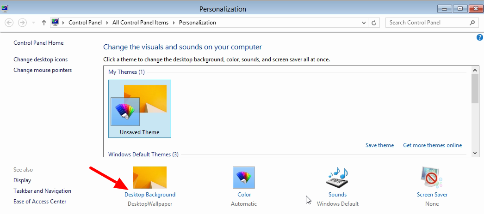This screenshot has width=484, height=214.
Task: Close the Personalization window
Action: (x=476, y=9)
